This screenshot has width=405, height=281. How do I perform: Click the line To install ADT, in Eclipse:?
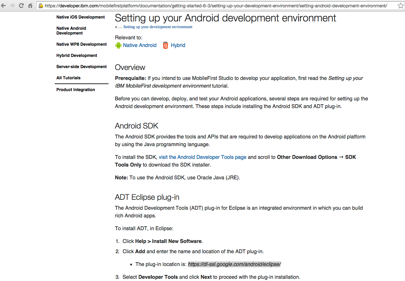coord(144,229)
